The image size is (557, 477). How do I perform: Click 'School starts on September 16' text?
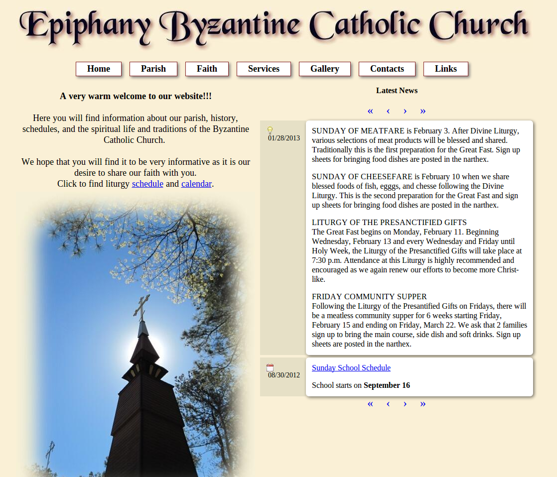(x=361, y=385)
